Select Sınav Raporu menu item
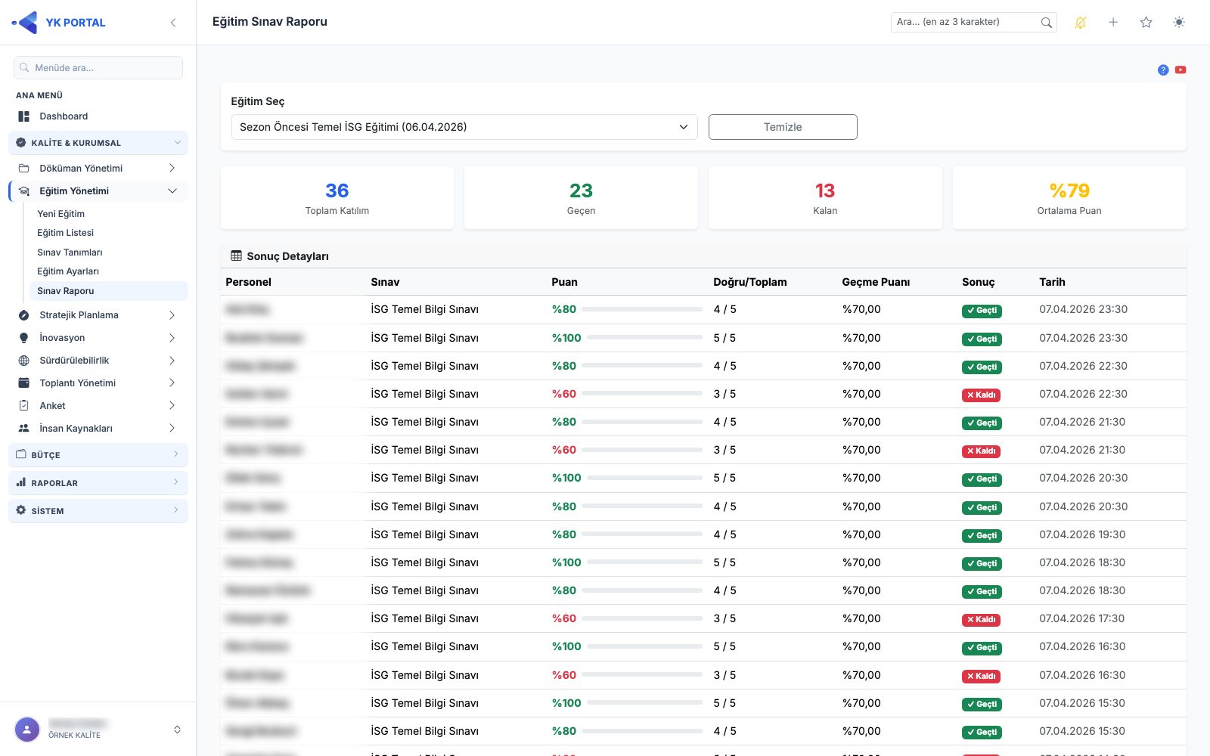This screenshot has height=756, width=1210. click(108, 291)
